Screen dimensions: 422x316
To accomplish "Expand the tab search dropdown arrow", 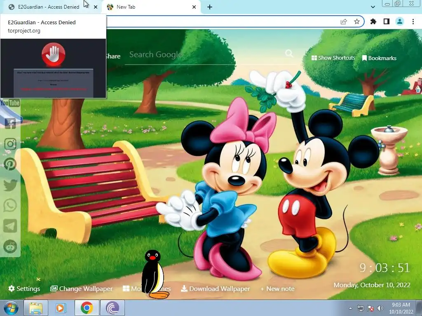I will (x=373, y=7).
